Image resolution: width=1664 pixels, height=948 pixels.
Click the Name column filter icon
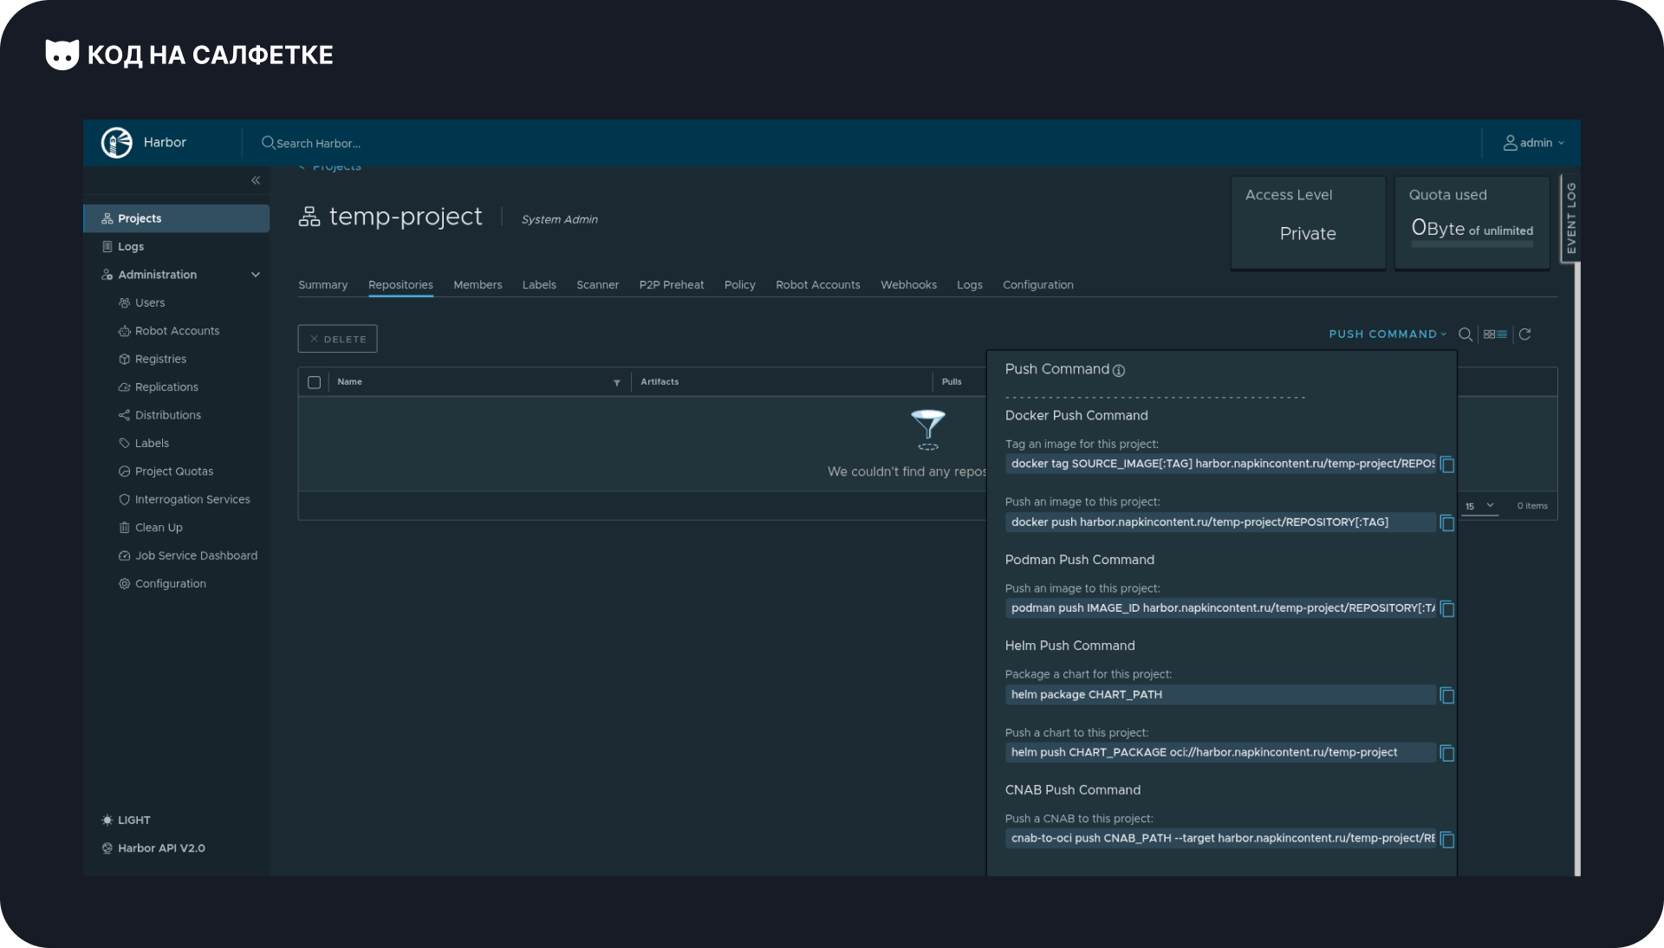pos(617,382)
